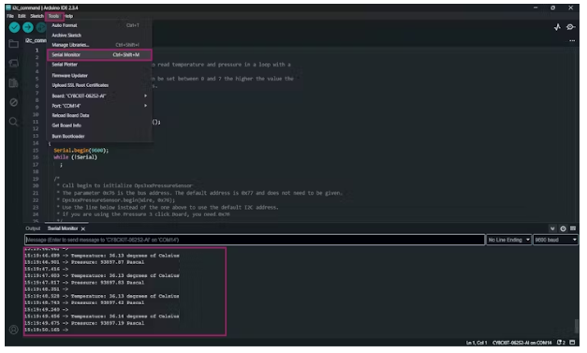The width and height of the screenshot is (587, 353).
Task: Click the Upload arrow button
Action: point(28,27)
